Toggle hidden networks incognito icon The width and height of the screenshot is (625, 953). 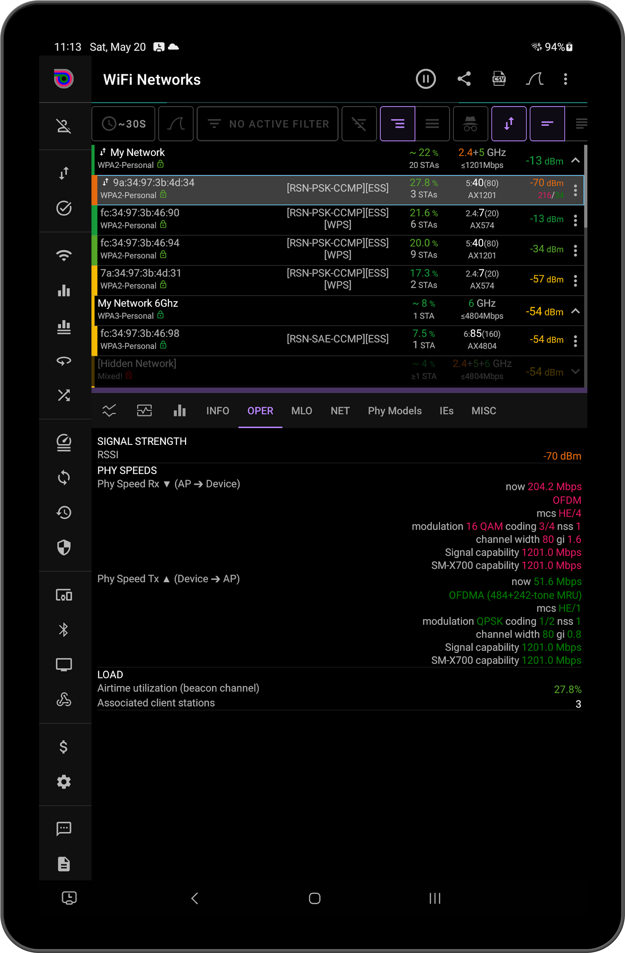tap(471, 124)
